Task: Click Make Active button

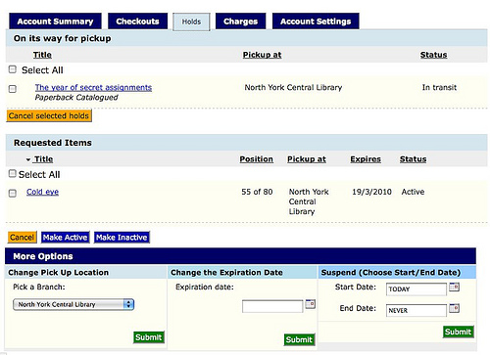Action: pyautogui.click(x=66, y=237)
